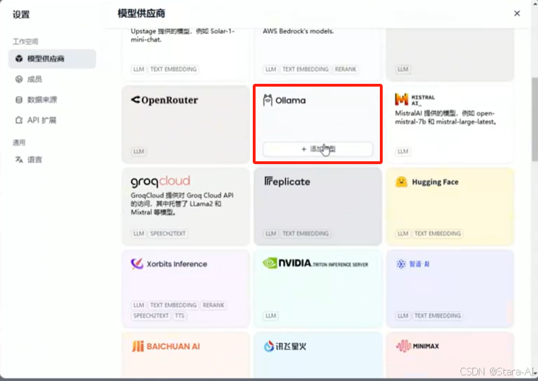Click TEXT EMBEDDING tag on 智谱·AI card
Viewport: 538px width, 381px height.
438,316
